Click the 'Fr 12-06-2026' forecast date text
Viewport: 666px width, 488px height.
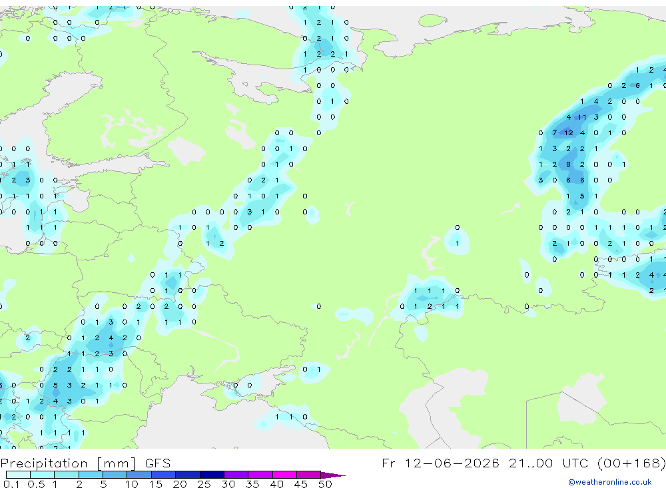440,463
